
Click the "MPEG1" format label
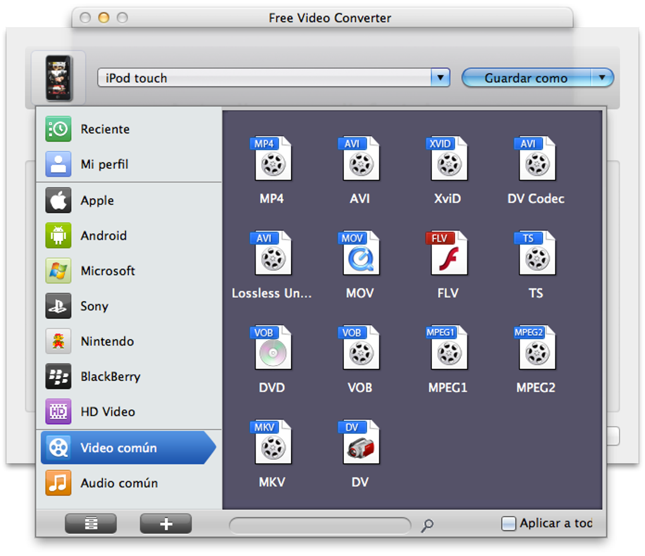448,388
